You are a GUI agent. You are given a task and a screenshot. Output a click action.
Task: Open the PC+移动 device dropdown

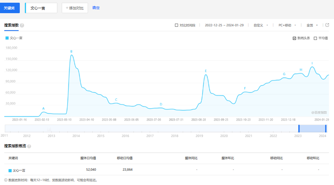287,25
